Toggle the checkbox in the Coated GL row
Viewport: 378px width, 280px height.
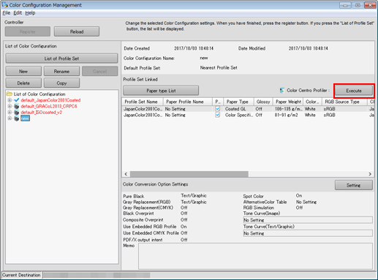(x=218, y=109)
